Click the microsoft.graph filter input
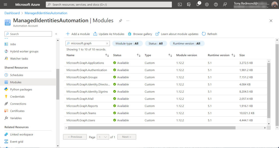This screenshot has height=148, width=279. pos(87,43)
